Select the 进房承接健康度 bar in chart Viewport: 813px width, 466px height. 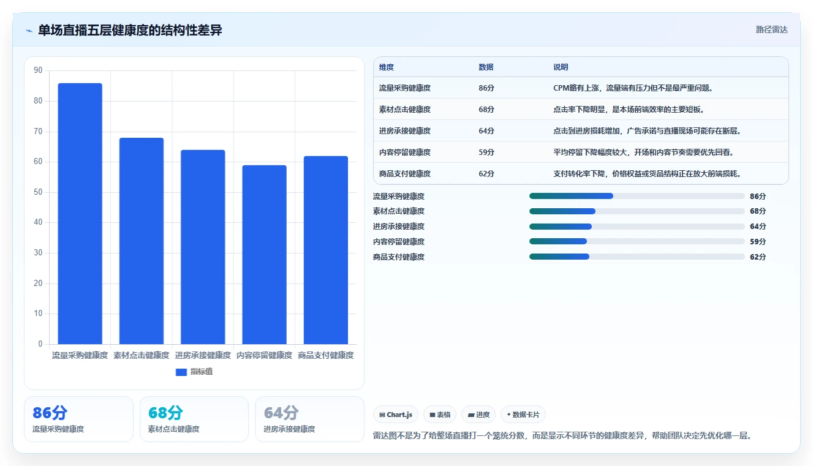tap(203, 247)
